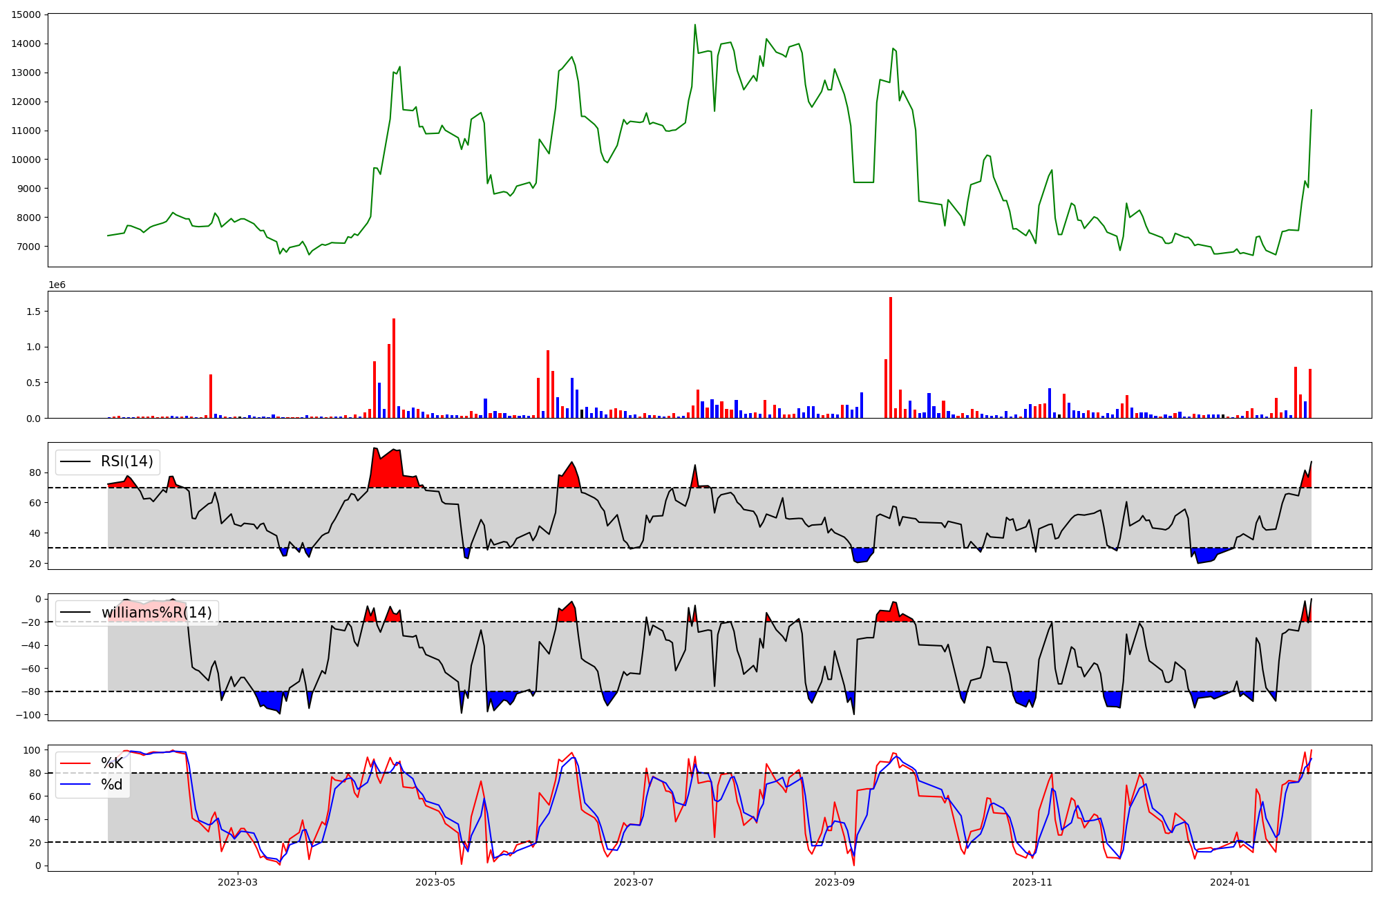
Task: Click the 2023-09 x-axis date label
Action: coord(835,882)
